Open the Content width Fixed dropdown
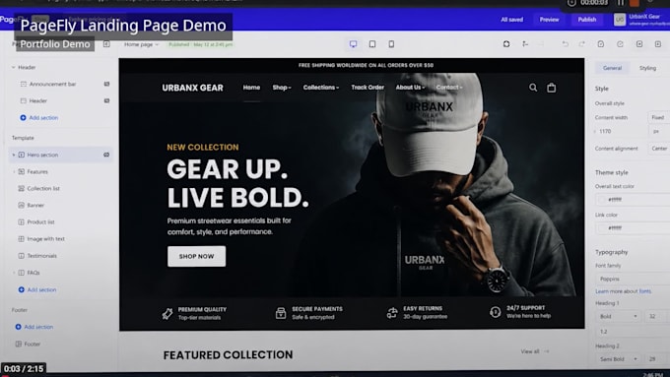Image resolution: width=670 pixels, height=377 pixels. tap(658, 117)
